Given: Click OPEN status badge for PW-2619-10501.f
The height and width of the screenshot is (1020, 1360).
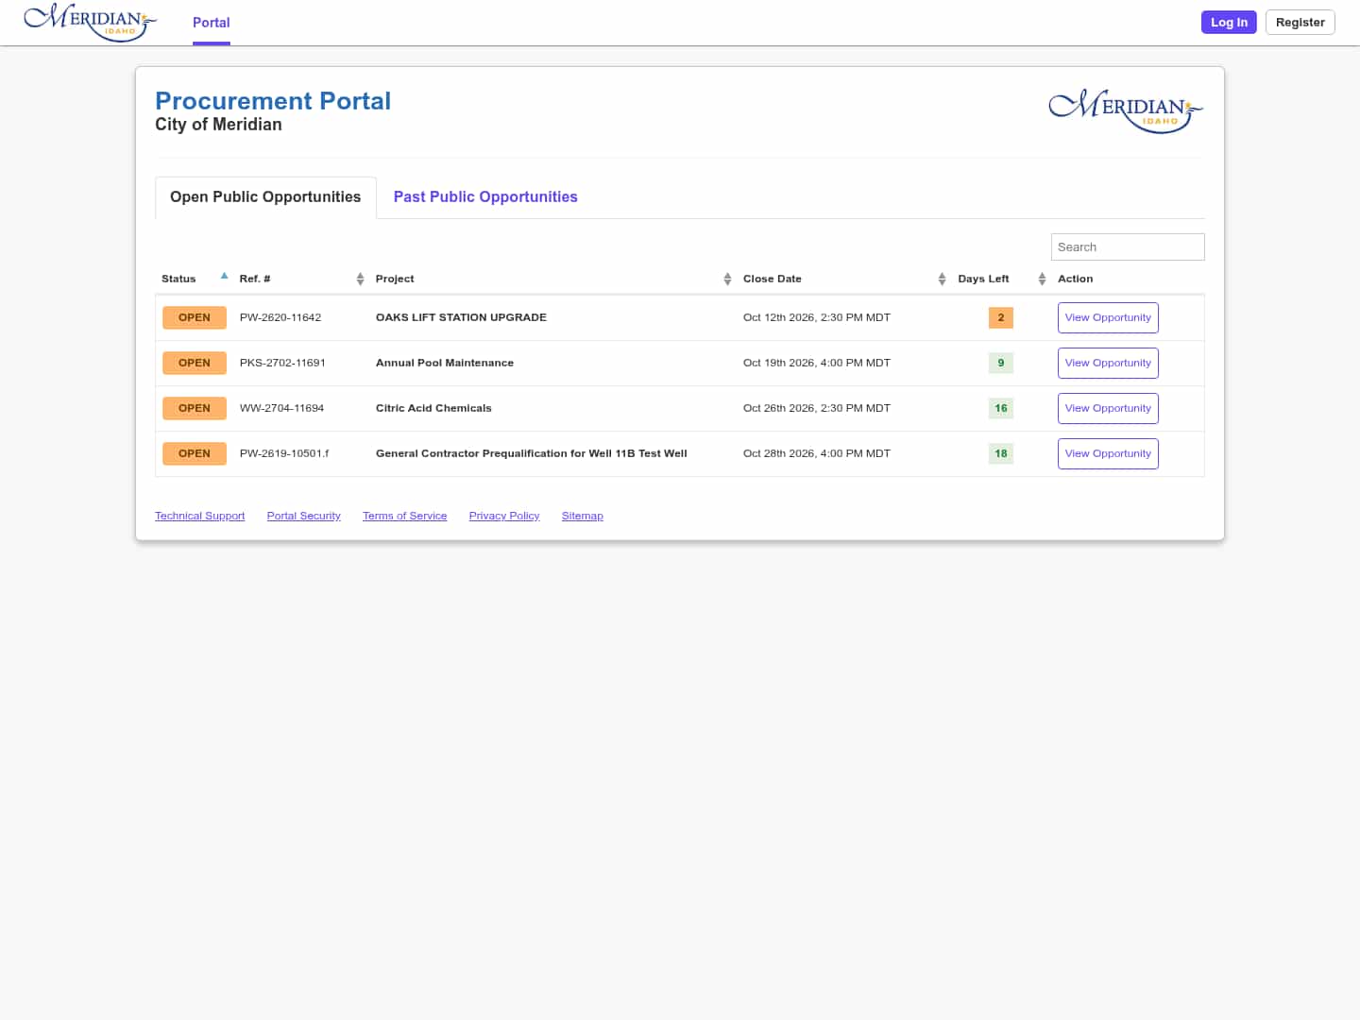Looking at the screenshot, I should click(195, 453).
